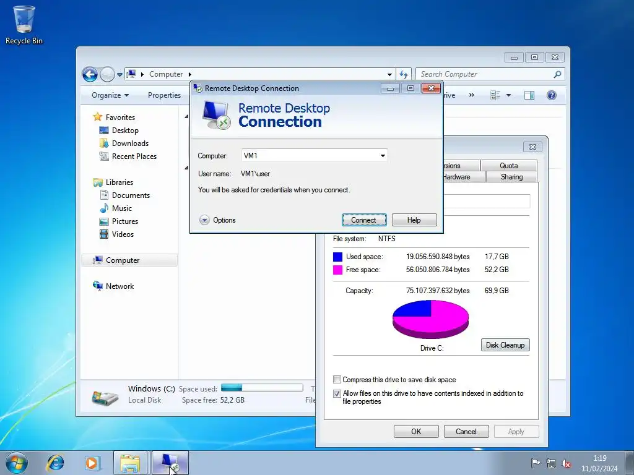Click the Remote Desktop Connection title bar icon
The image size is (634, 475).
pyautogui.click(x=198, y=88)
